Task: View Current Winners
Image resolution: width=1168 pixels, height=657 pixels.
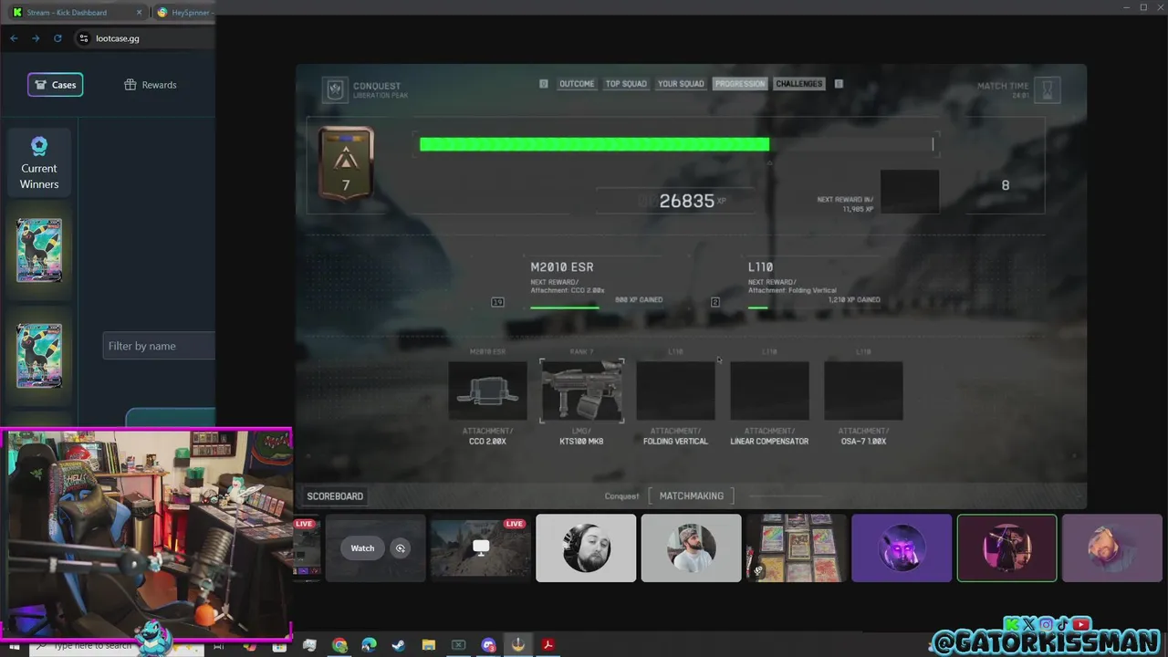Action: (39, 164)
